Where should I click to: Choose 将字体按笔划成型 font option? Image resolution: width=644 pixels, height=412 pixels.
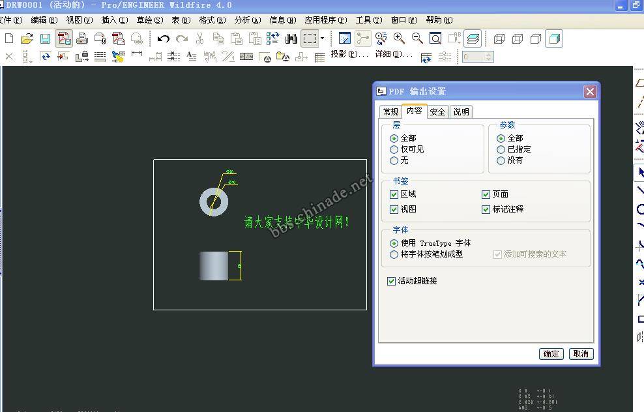(394, 254)
